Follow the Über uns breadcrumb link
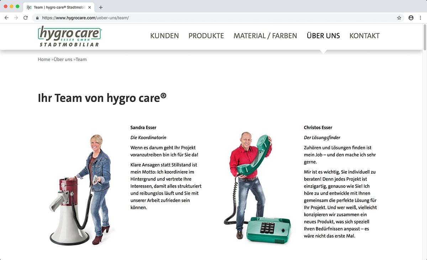This screenshot has height=260, width=427. tap(63, 59)
